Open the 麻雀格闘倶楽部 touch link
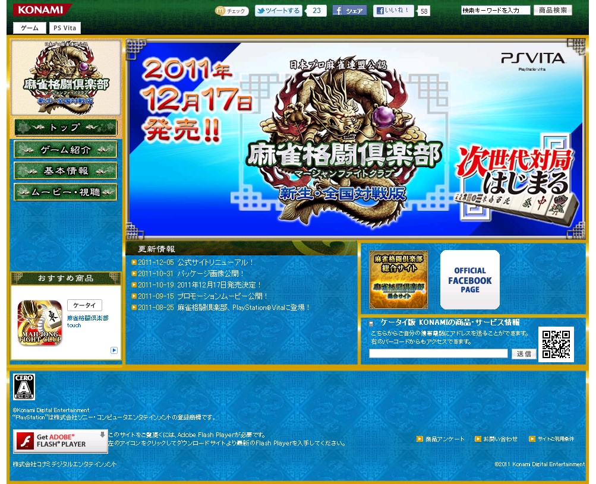The height and width of the screenshot is (484, 596). point(88,321)
